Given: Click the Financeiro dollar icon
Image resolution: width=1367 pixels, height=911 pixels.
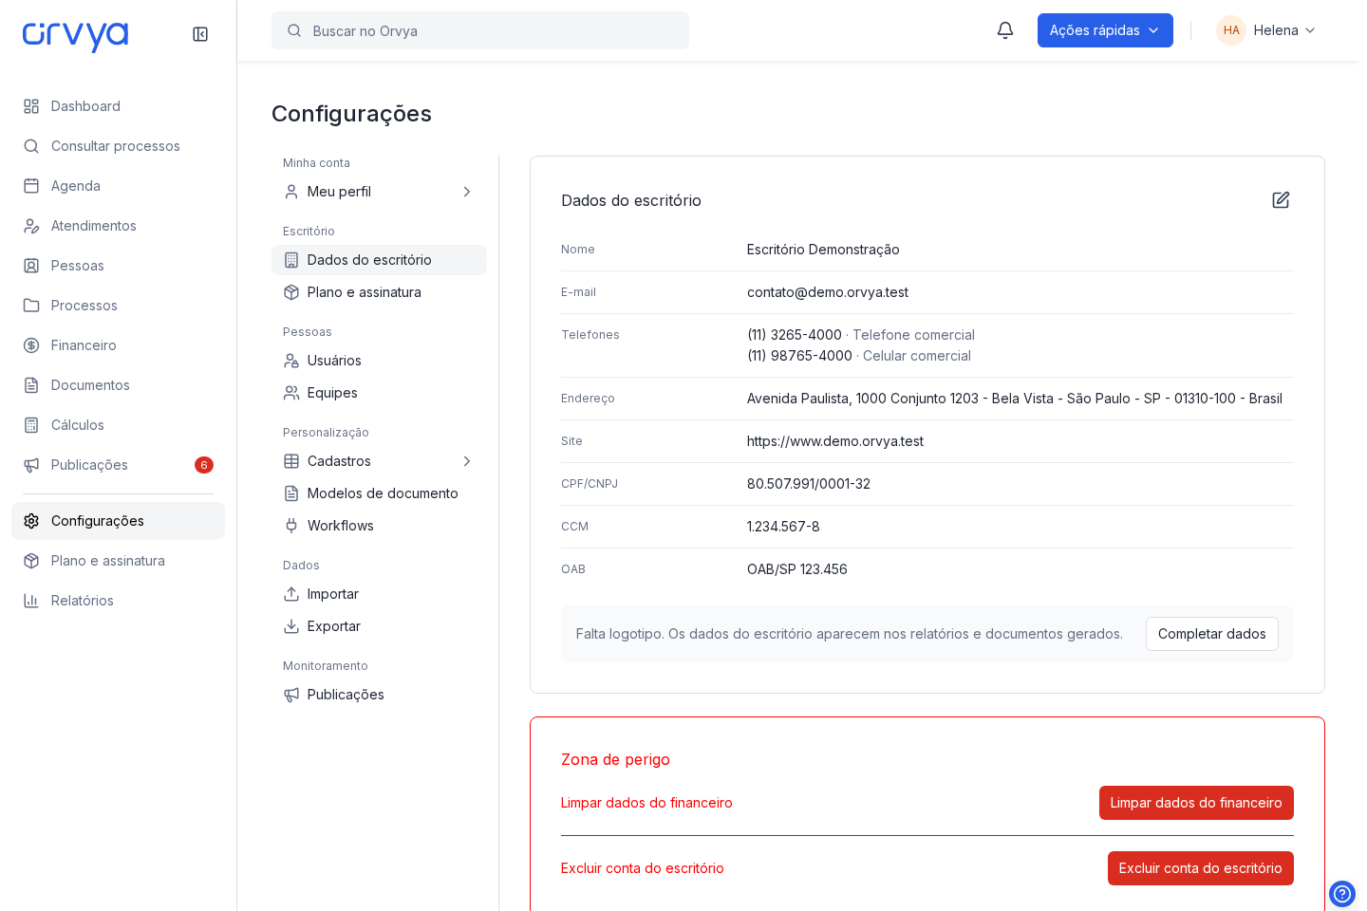Looking at the screenshot, I should [31, 345].
